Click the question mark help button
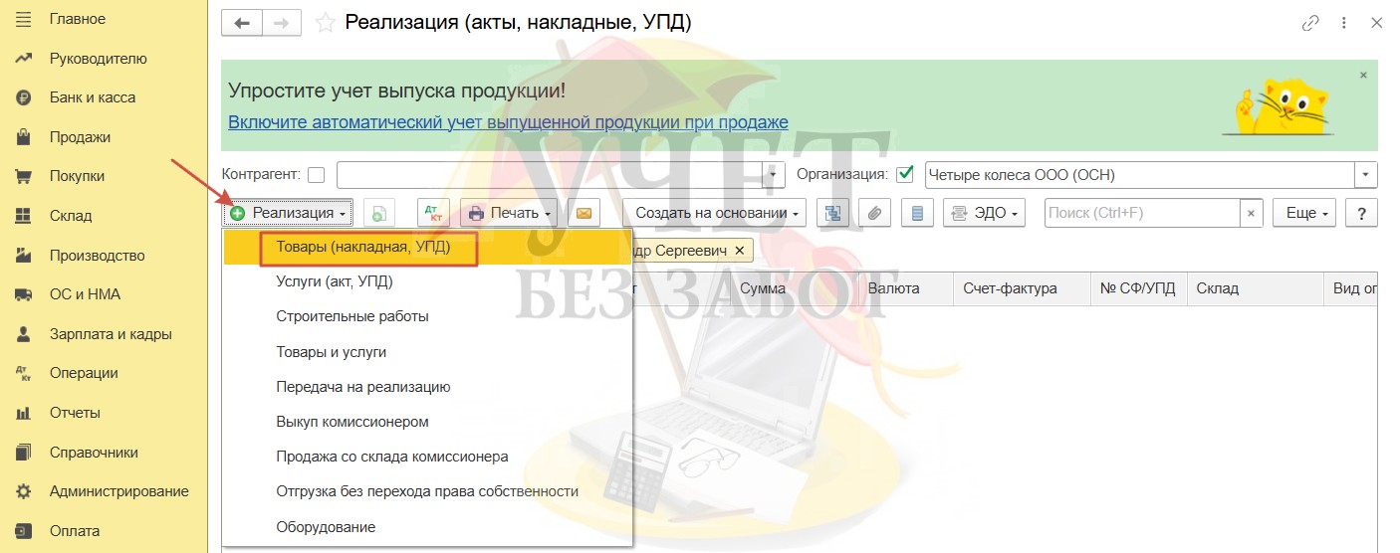This screenshot has height=553, width=1400. [1361, 213]
